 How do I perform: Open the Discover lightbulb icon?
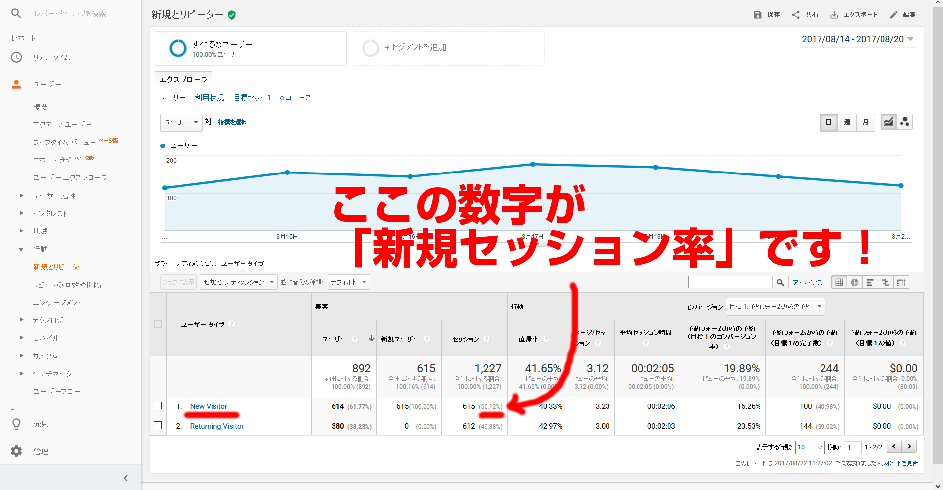[16, 424]
